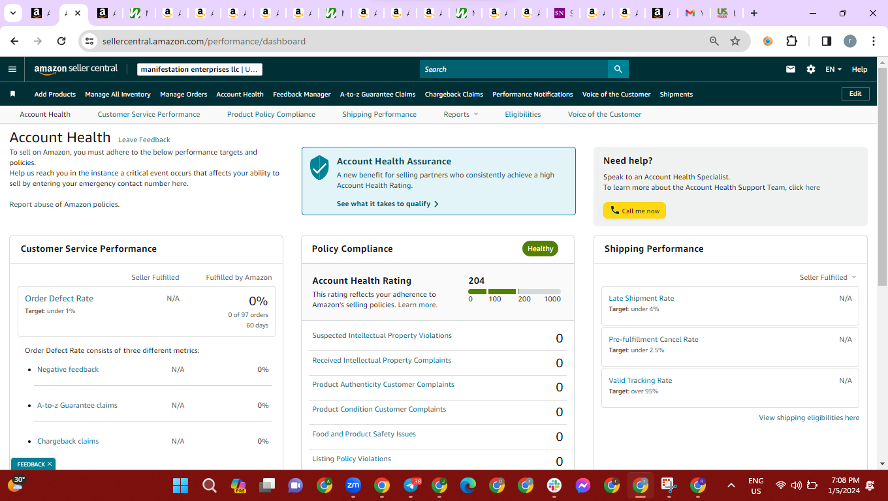Go back to the previous browser page
Image resolution: width=888 pixels, height=501 pixels.
coord(15,41)
